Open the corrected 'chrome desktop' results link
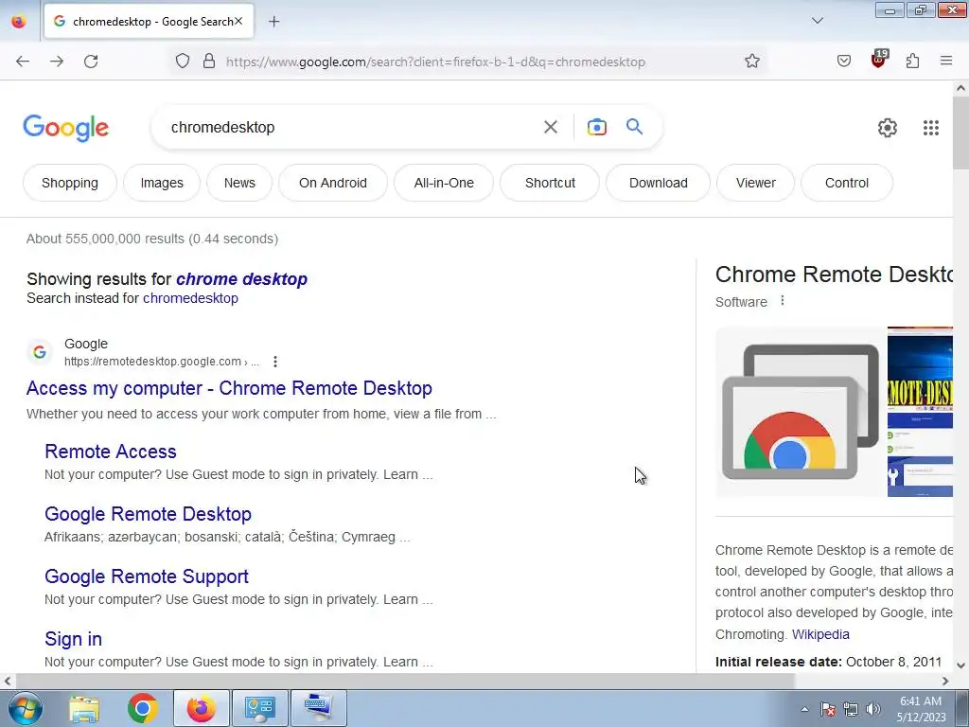The height and width of the screenshot is (727, 969). coord(241,279)
